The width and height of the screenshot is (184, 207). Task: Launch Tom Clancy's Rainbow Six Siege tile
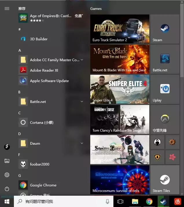click(x=120, y=119)
